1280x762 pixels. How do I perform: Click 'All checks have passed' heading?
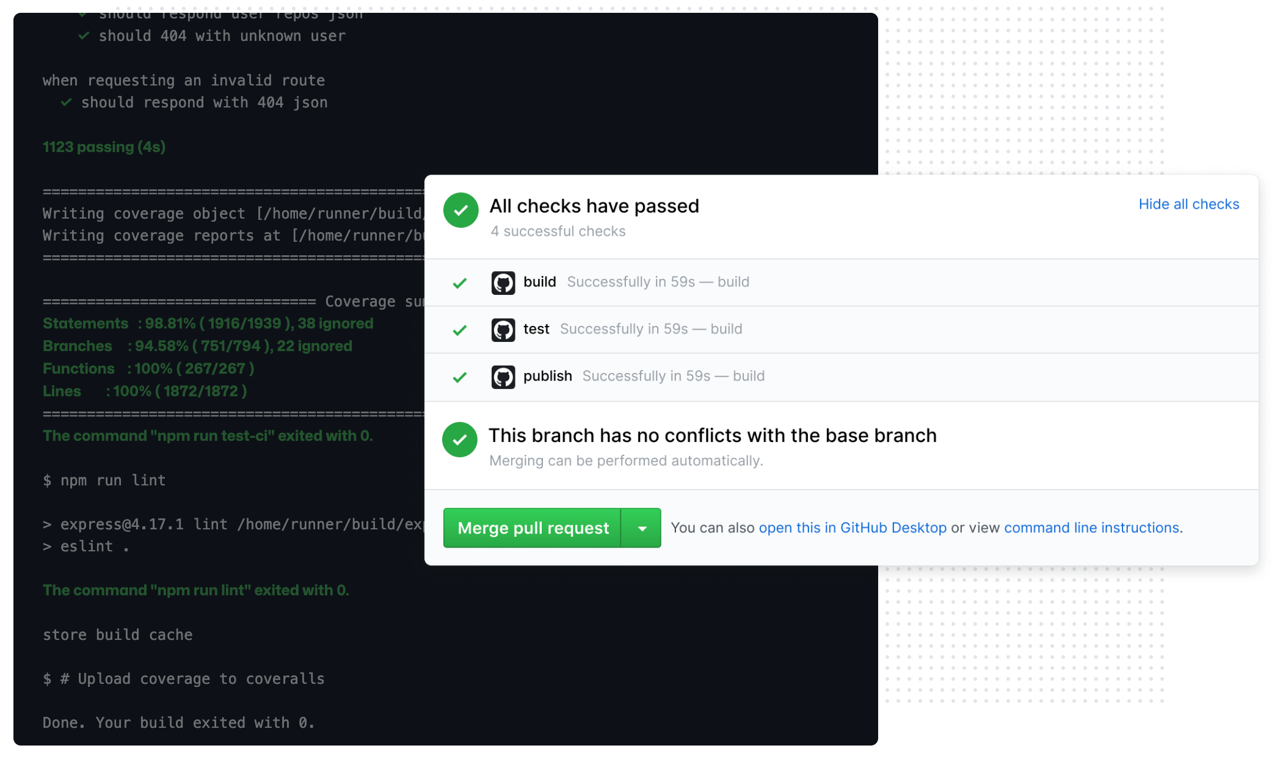594,206
